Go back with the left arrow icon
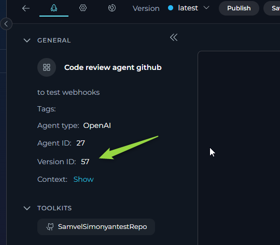This screenshot has width=280, height=245. click(x=26, y=8)
